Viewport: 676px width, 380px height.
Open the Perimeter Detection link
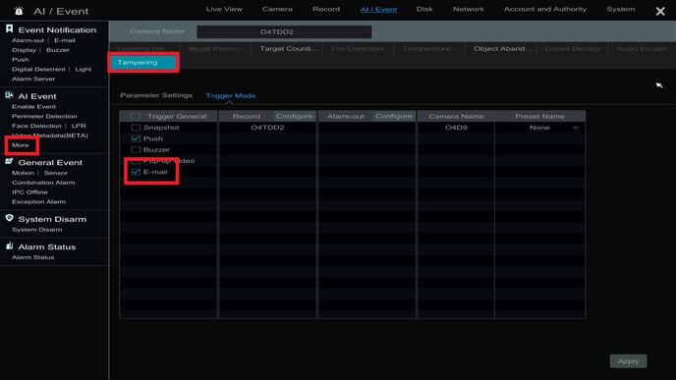[x=44, y=116]
